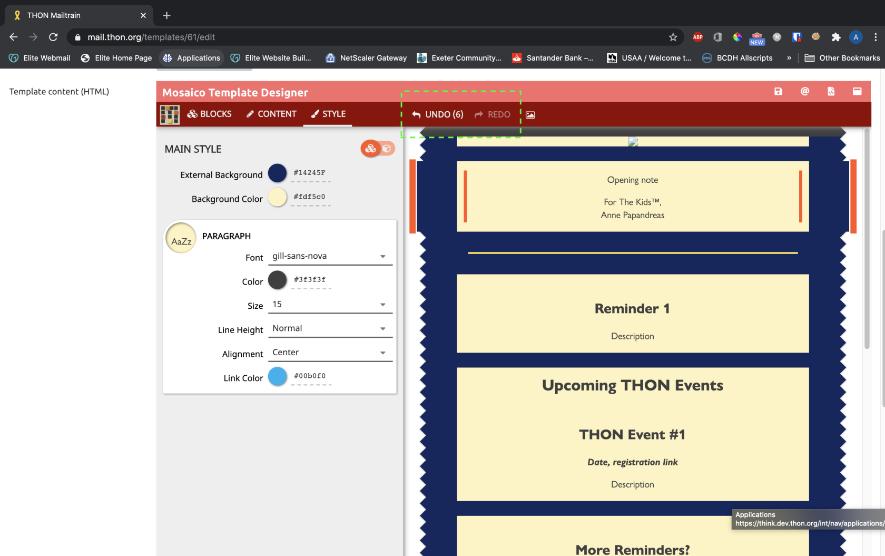The width and height of the screenshot is (885, 556).
Task: Open the Santander Bank bookmark
Action: coord(553,58)
